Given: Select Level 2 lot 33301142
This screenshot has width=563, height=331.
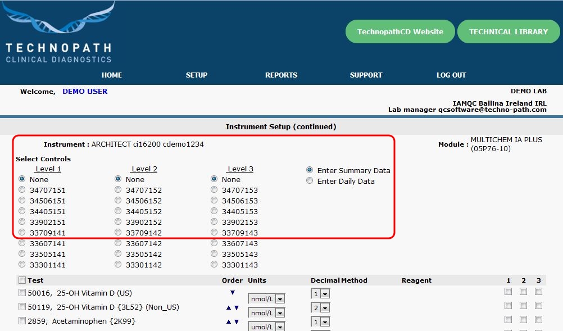Looking at the screenshot, I should pos(118,265).
